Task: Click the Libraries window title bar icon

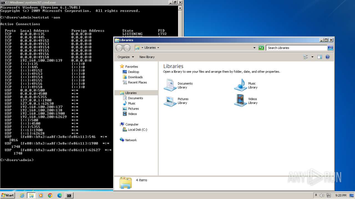Action: click(117, 40)
